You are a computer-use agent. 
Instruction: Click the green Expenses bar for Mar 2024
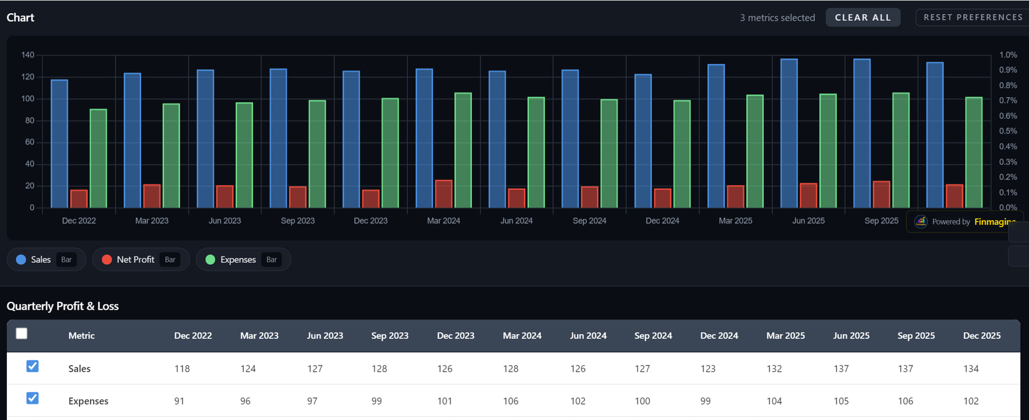point(463,150)
